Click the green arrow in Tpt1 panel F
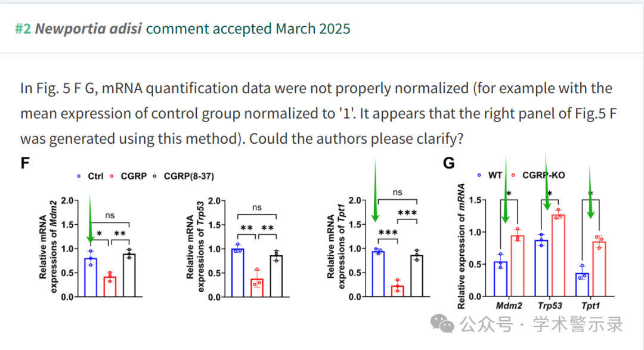 375,190
